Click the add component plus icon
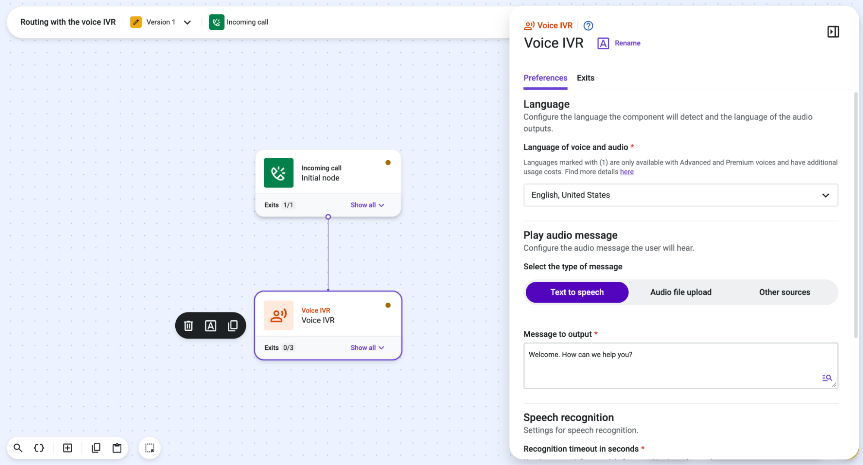Screen dimensions: 863x465 point(68,448)
